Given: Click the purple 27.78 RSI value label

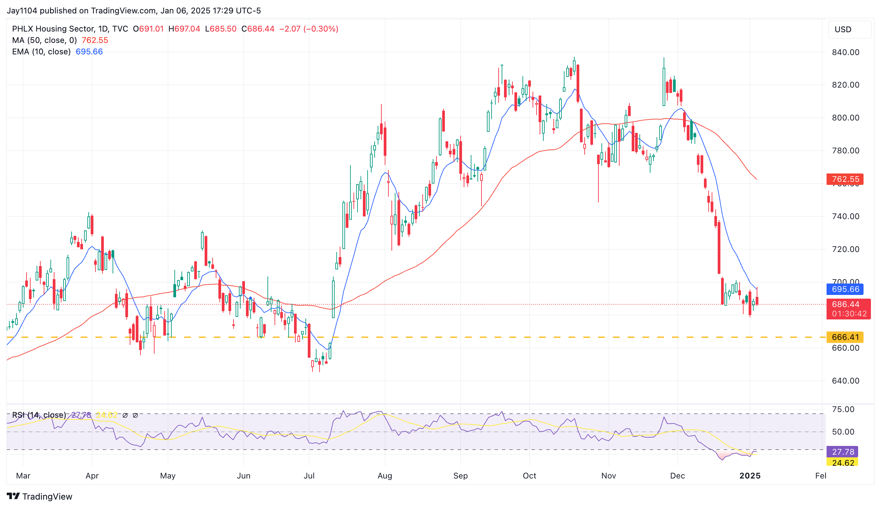Looking at the screenshot, I should [x=842, y=452].
